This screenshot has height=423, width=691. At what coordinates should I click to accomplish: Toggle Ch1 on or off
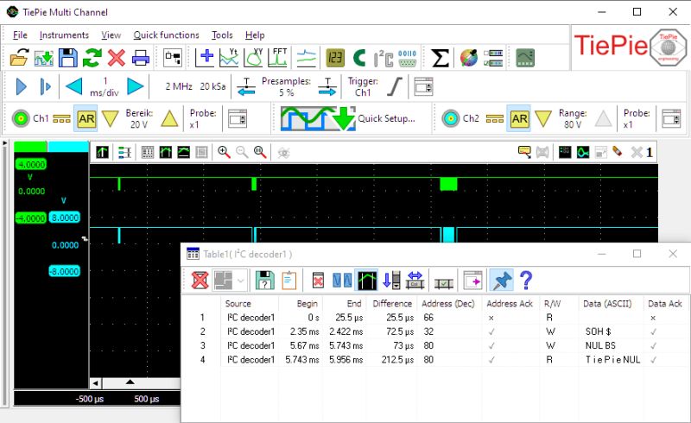20,118
